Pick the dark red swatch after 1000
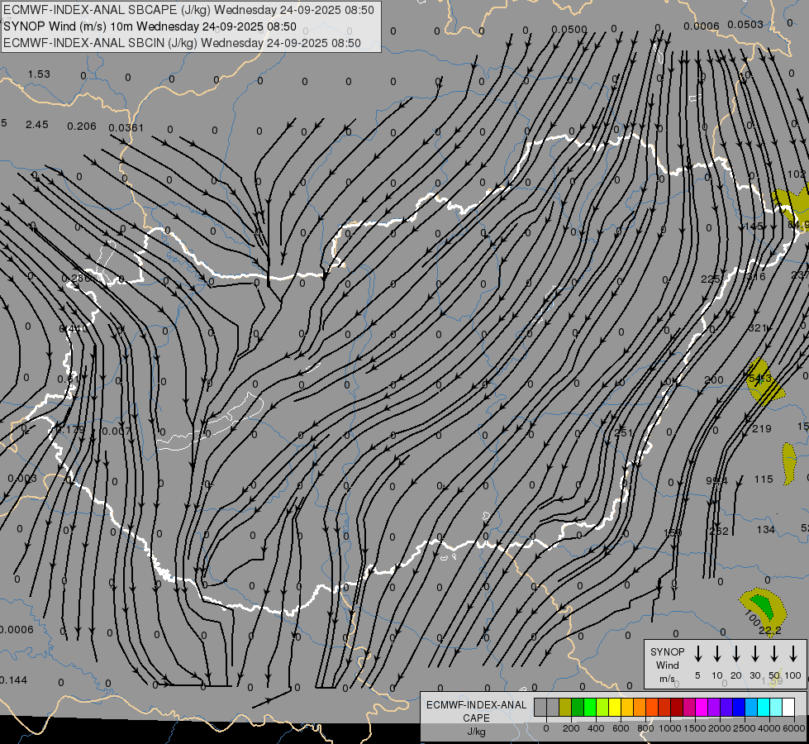 (x=678, y=707)
